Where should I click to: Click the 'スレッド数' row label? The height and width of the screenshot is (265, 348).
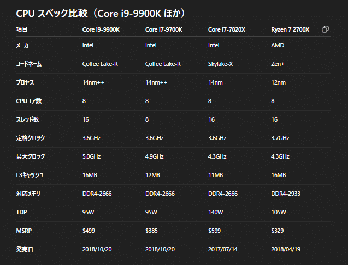pyautogui.click(x=27, y=119)
